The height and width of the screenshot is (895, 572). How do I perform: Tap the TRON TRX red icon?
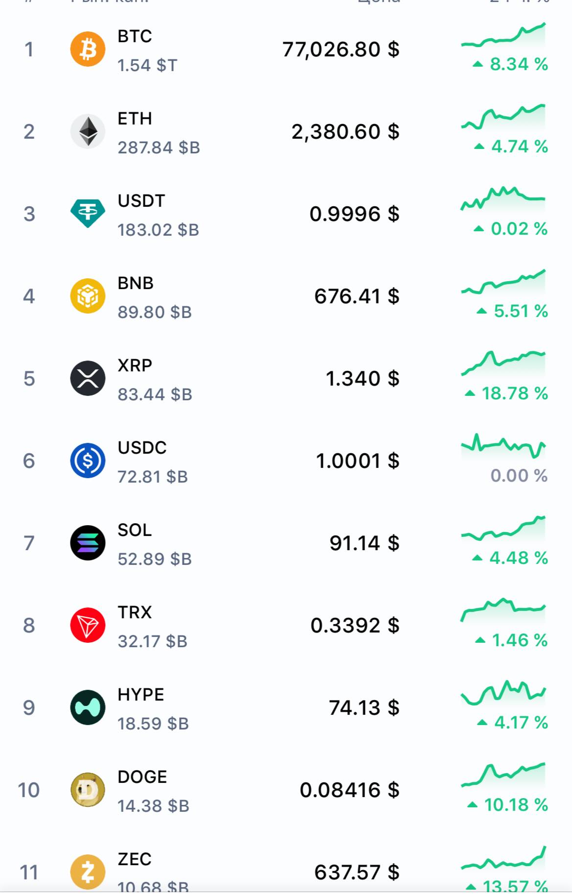tap(88, 625)
